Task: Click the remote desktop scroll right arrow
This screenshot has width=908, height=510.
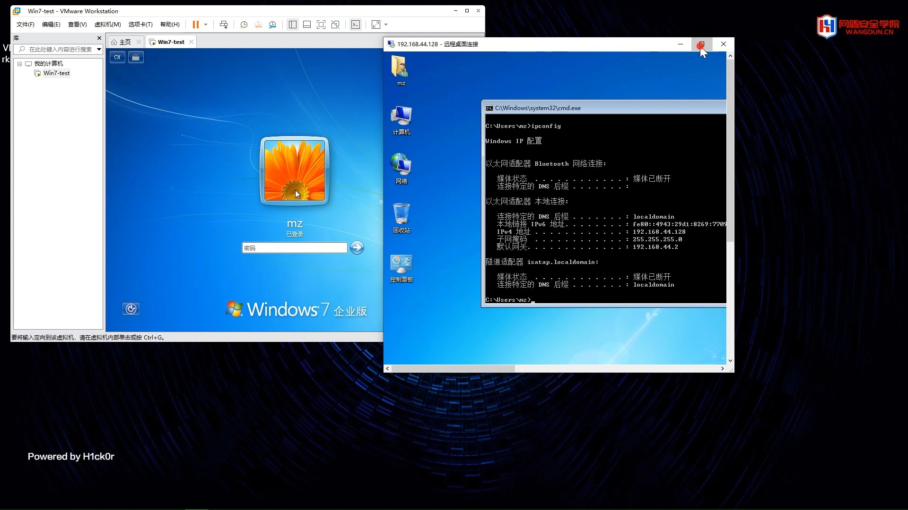Action: (722, 368)
